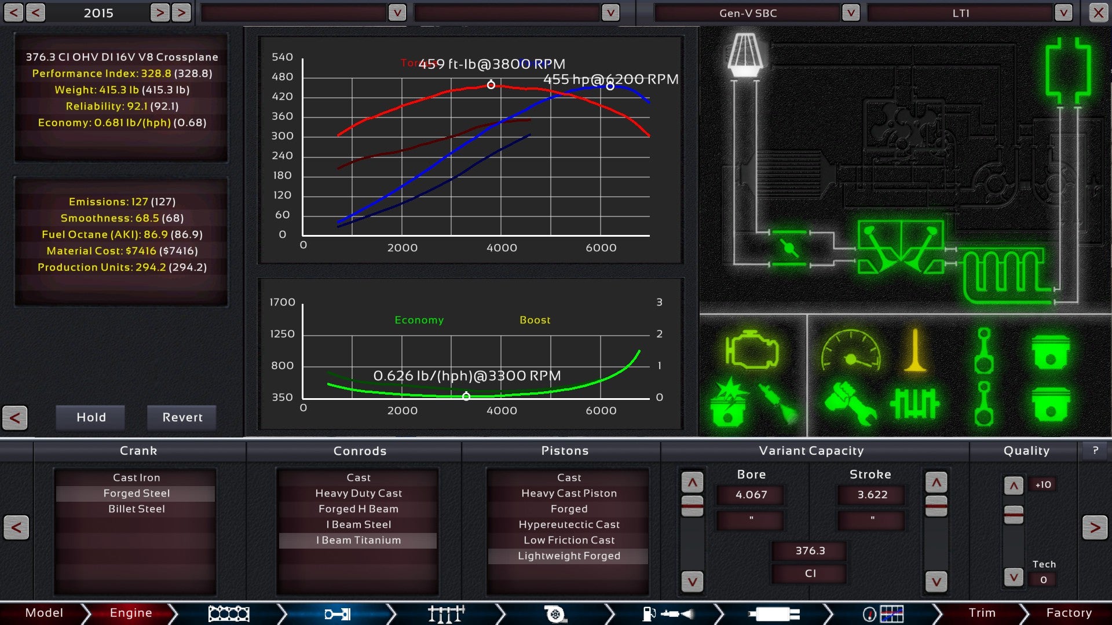Switch to the exhaust muffler tab

tap(774, 614)
